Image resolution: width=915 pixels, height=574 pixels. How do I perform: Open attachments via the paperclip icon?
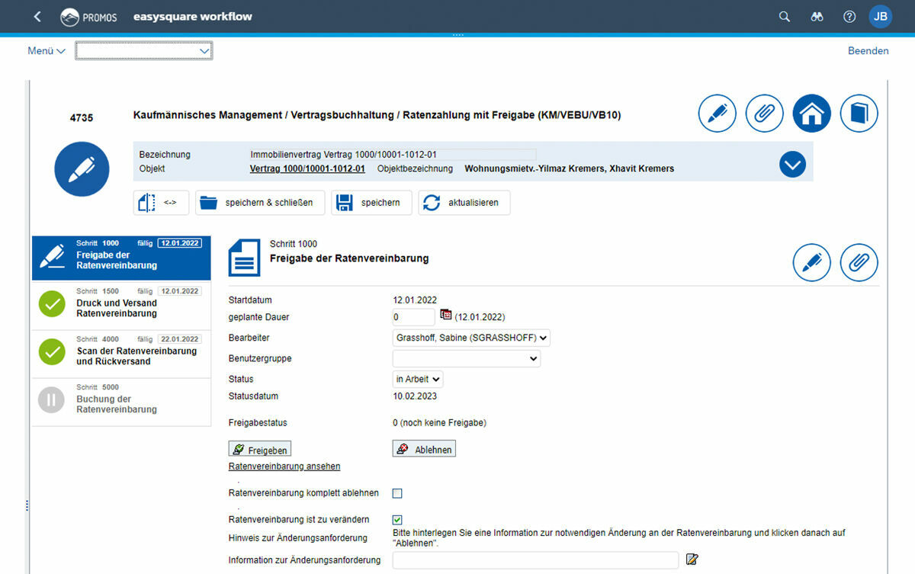click(764, 113)
